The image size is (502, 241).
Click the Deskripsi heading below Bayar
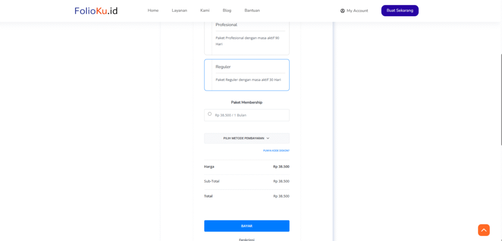point(247,239)
